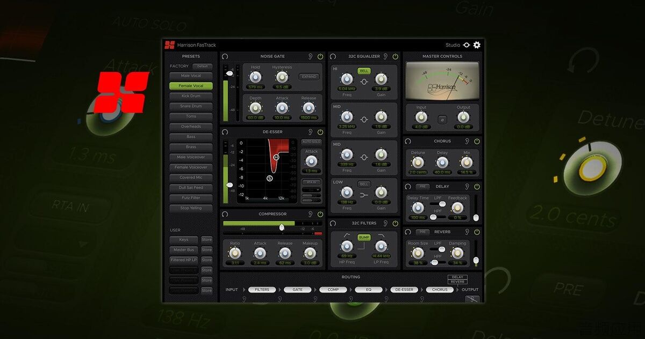
Task: Click the AUTO SOLO button in De-Esser
Action: [x=311, y=142]
